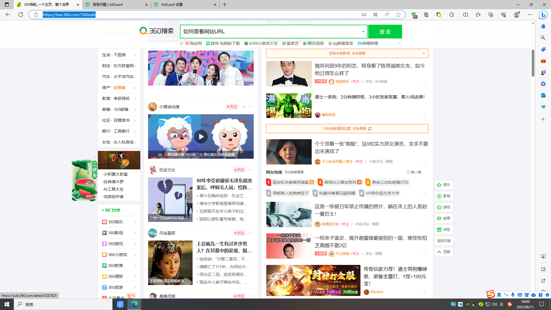Open the Edge settings ... menu
The width and height of the screenshot is (551, 310).
[530, 15]
